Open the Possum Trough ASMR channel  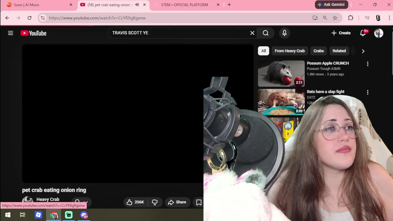323,69
